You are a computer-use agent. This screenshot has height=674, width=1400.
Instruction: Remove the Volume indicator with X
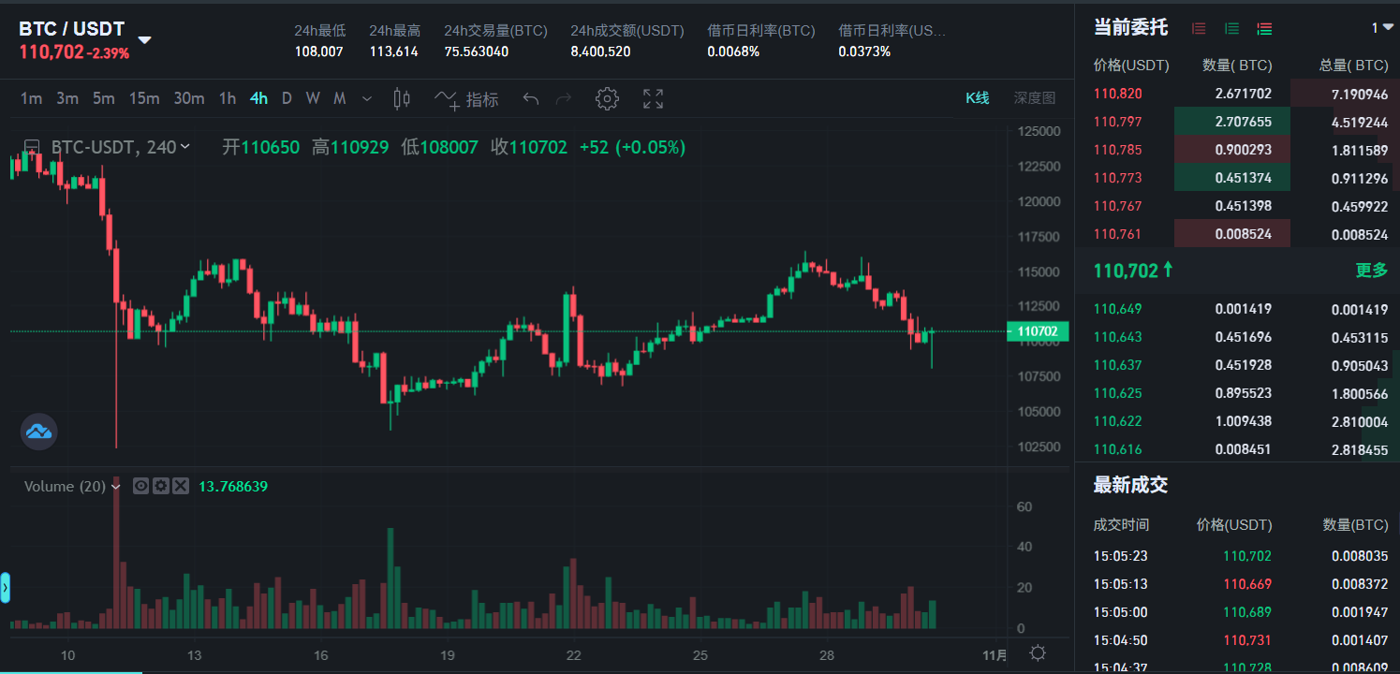(181, 486)
